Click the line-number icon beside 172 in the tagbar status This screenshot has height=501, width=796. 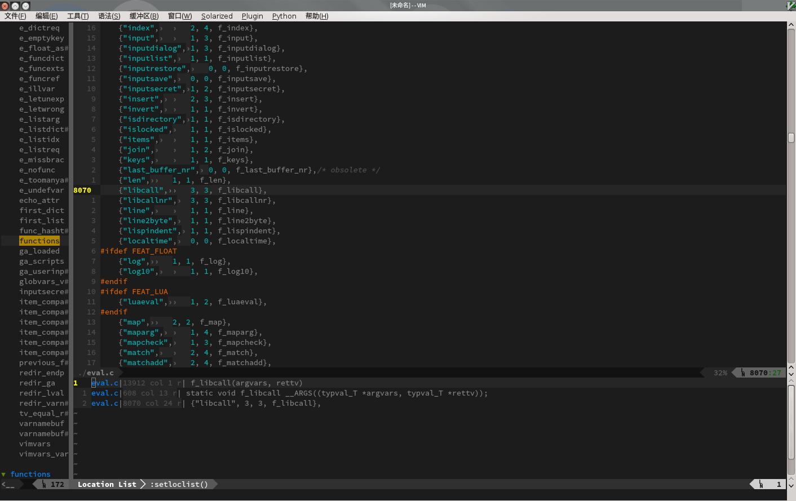(x=44, y=485)
